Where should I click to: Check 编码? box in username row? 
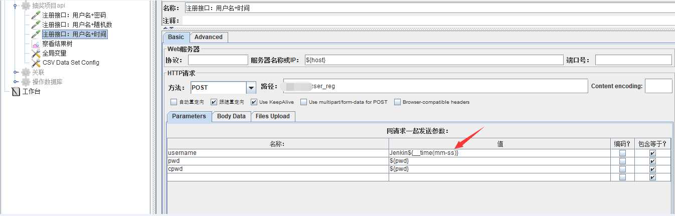[622, 153]
